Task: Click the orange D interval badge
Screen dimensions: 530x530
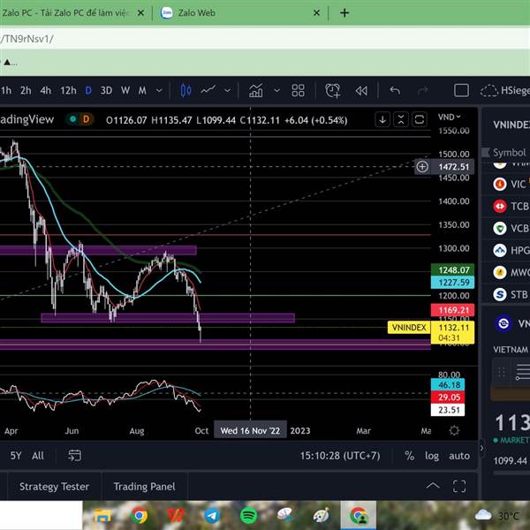Action: pyautogui.click(x=87, y=119)
